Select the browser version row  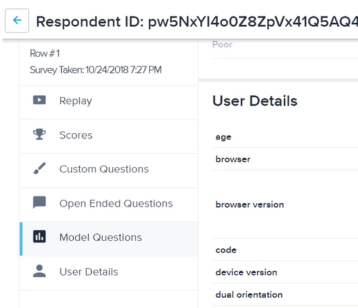point(285,204)
